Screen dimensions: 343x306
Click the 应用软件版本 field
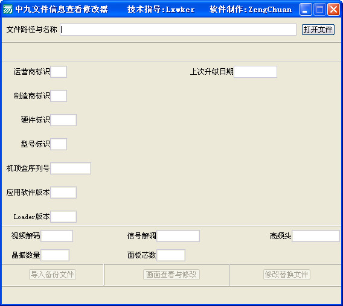tap(63, 193)
